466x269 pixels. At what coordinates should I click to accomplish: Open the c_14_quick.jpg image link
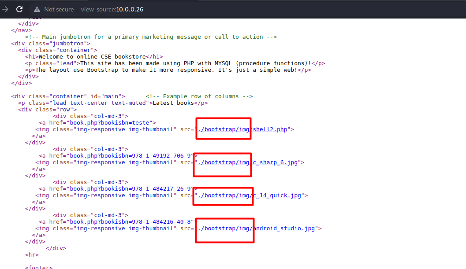click(250, 195)
